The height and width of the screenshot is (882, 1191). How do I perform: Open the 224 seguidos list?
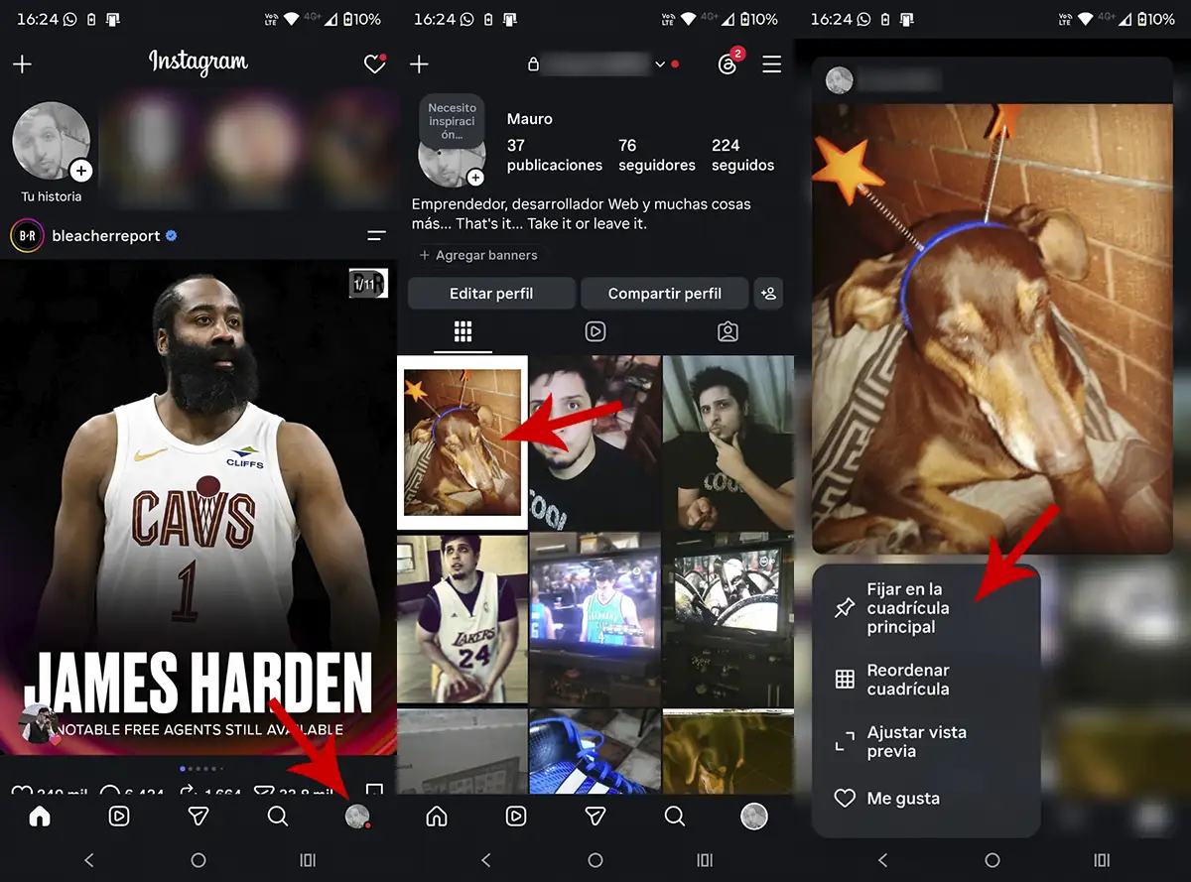[x=742, y=155]
